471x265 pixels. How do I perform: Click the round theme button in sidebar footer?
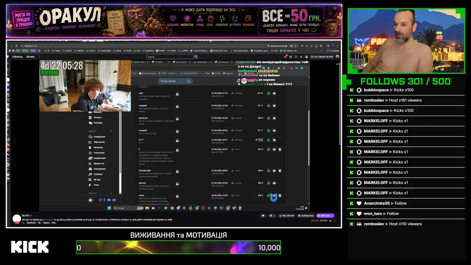[91, 200]
